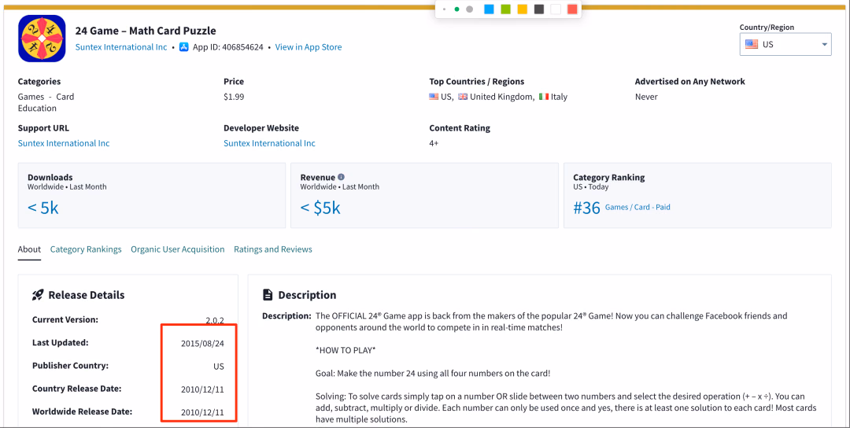
Task: Select the medium green brush size dot
Action: pos(456,9)
